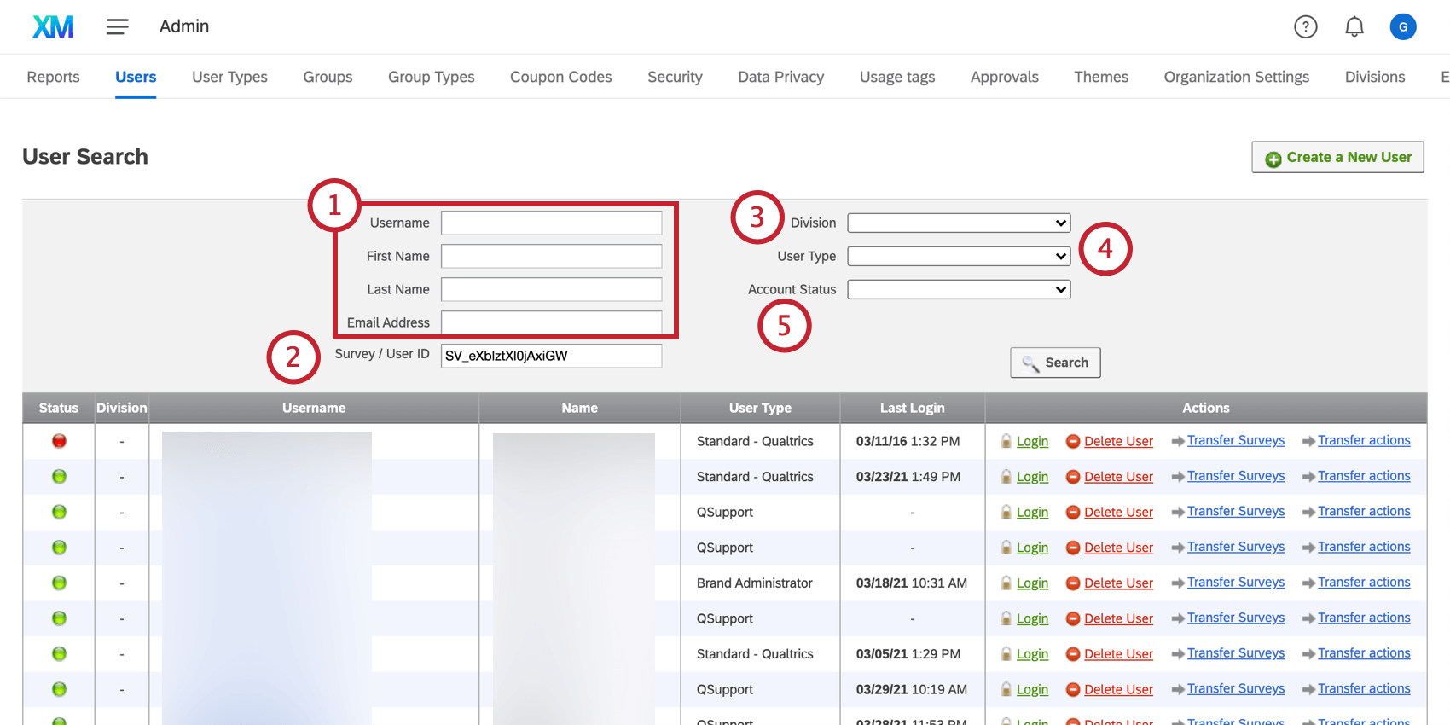Click into the Username search field
The width and height of the screenshot is (1450, 725).
click(x=551, y=223)
